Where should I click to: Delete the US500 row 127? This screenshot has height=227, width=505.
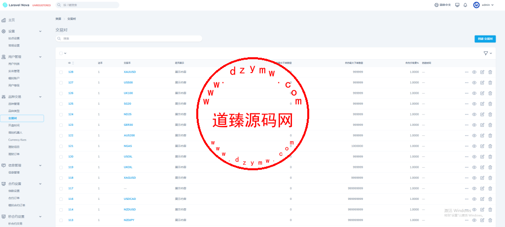[x=490, y=82]
